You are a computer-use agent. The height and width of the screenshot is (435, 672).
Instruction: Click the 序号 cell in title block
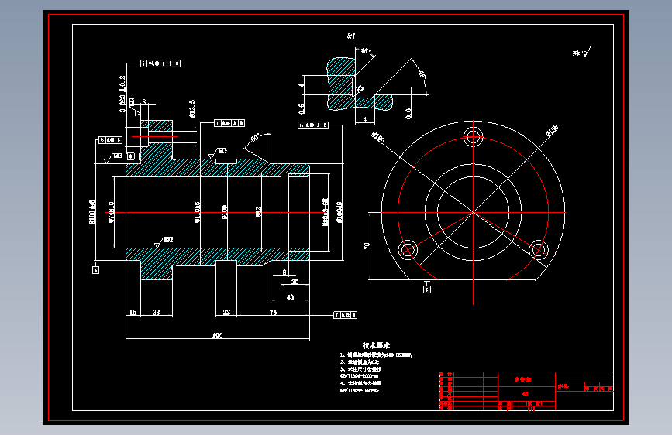[x=563, y=386]
